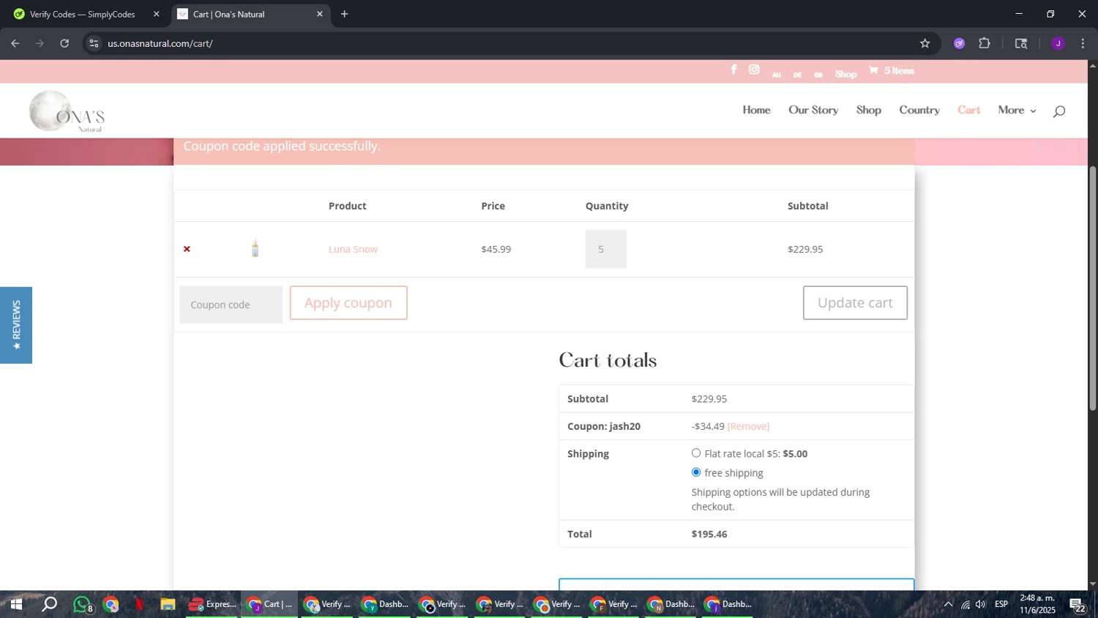Click the Coupon code input field
1098x618 pixels.
coord(231,305)
